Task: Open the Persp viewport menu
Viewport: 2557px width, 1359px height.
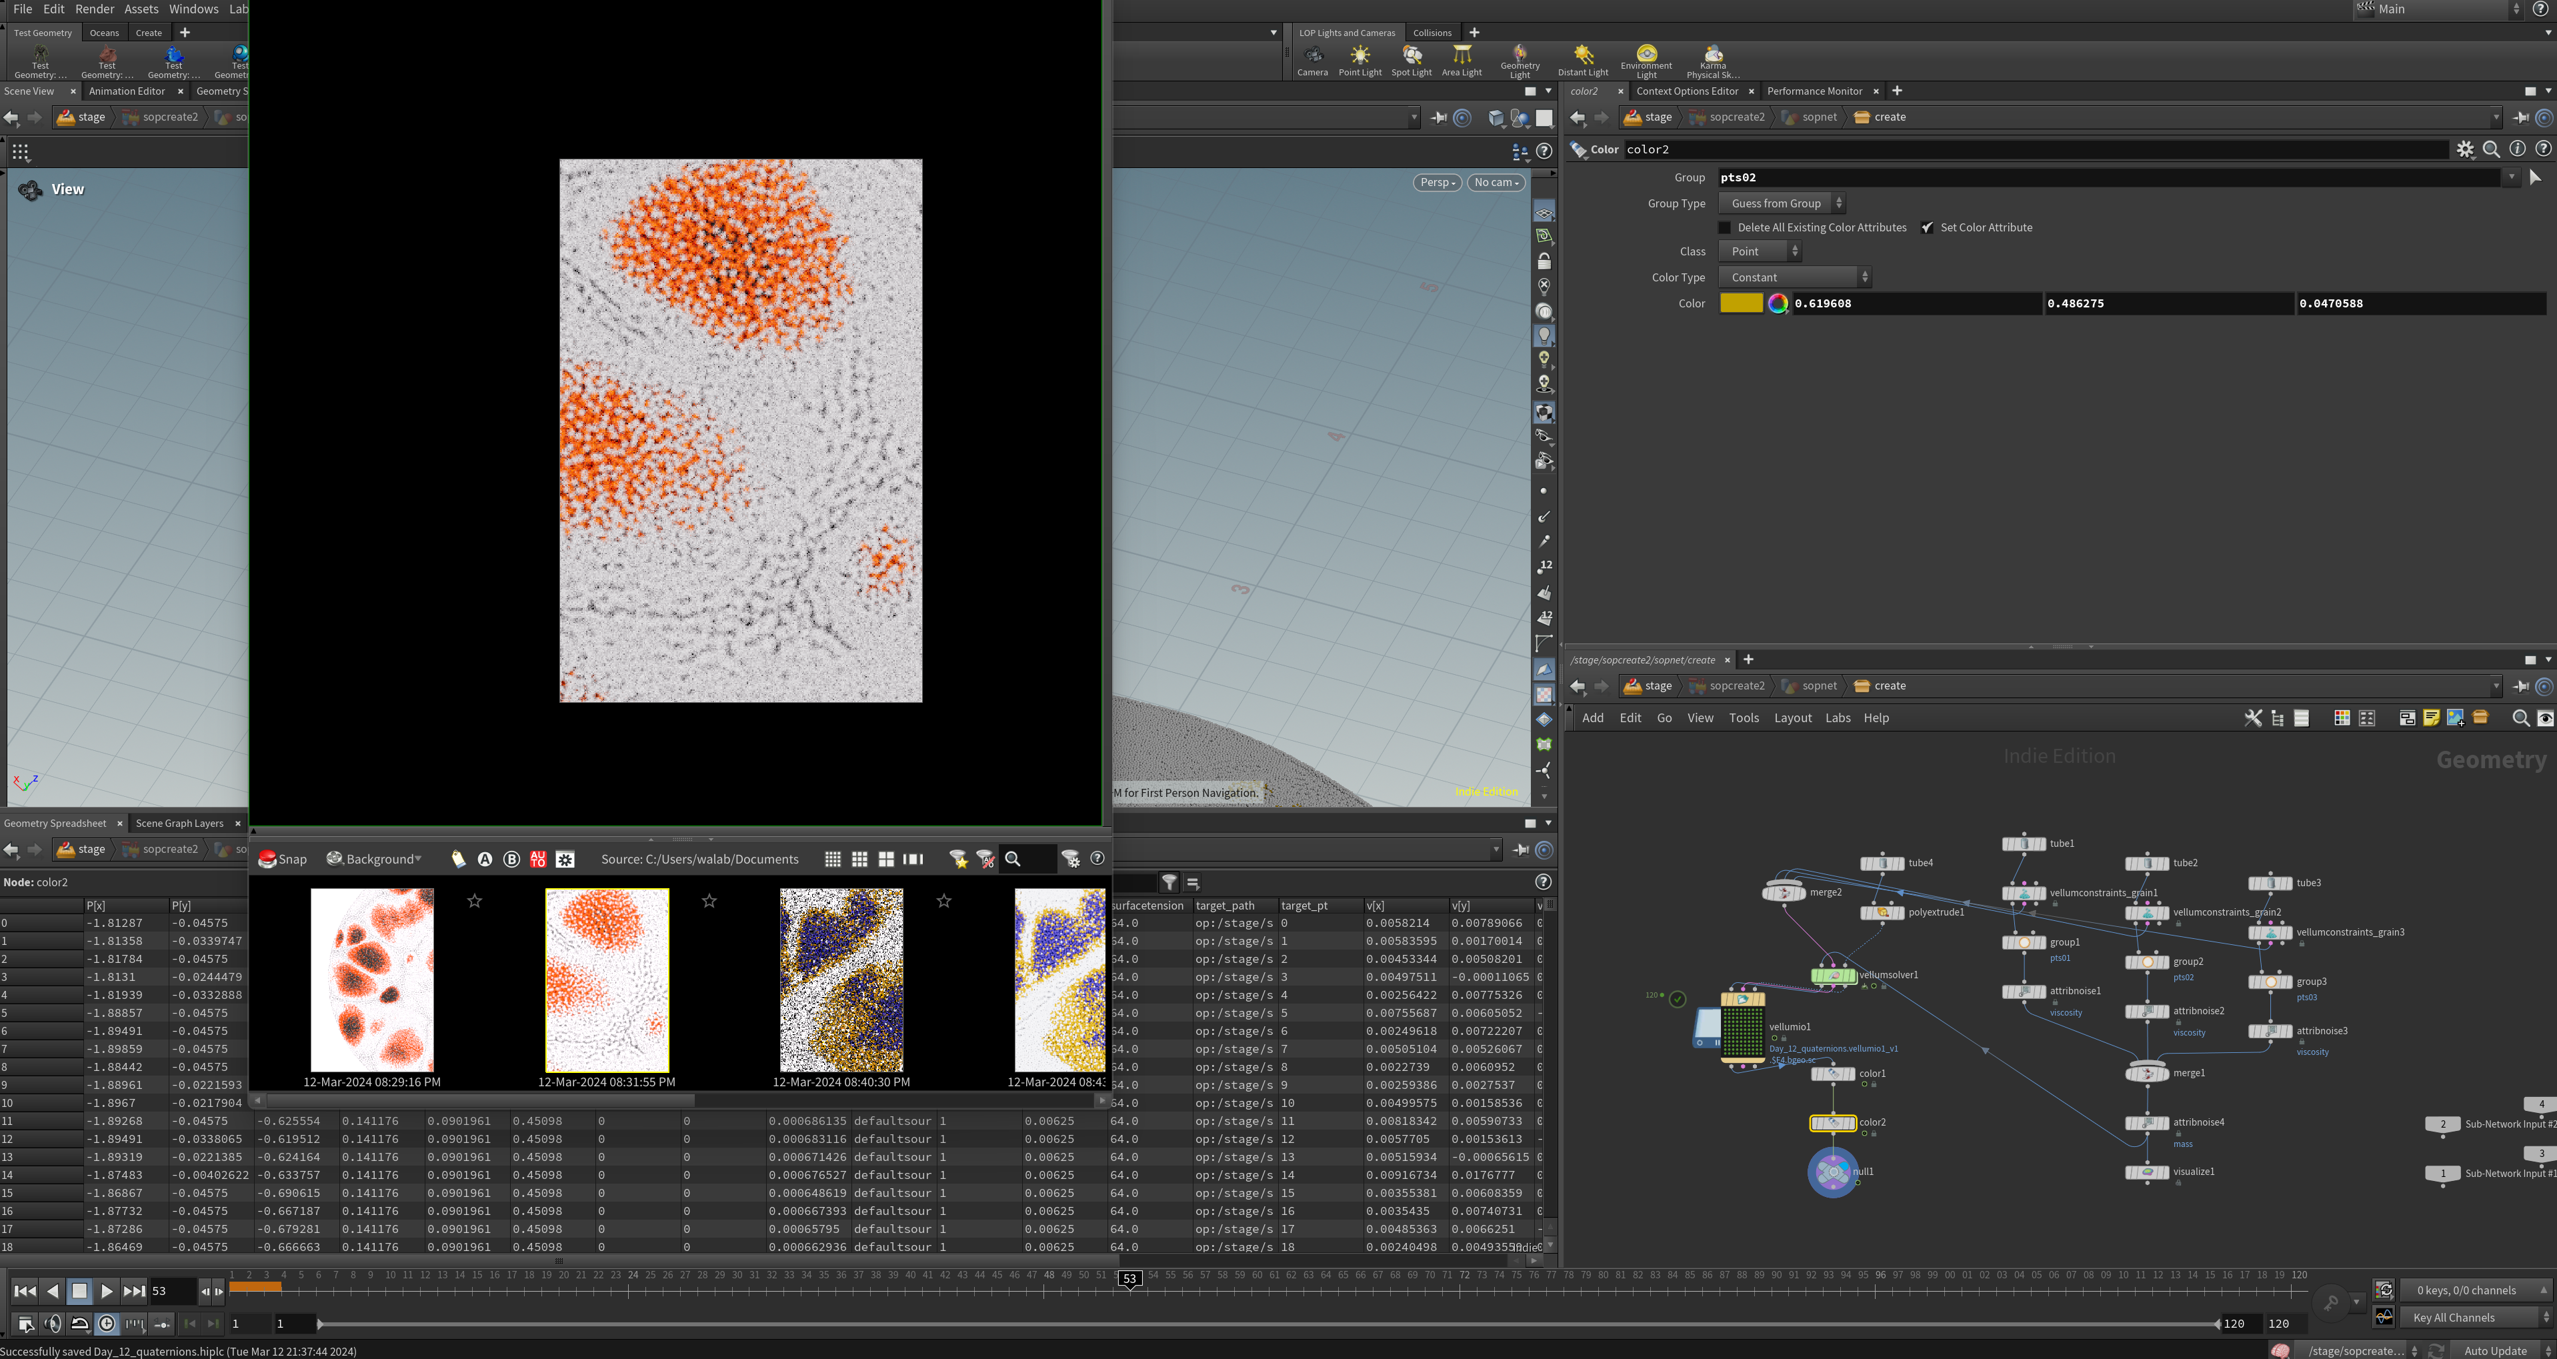Action: pyautogui.click(x=1438, y=183)
